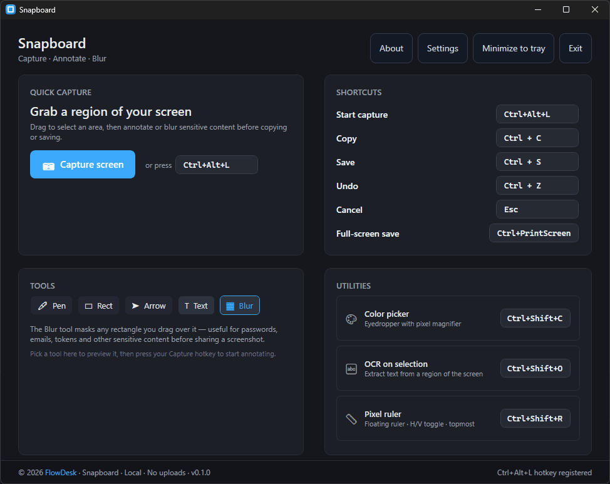
Task: Click the Full-screen save shortcut key
Action: [x=534, y=233]
